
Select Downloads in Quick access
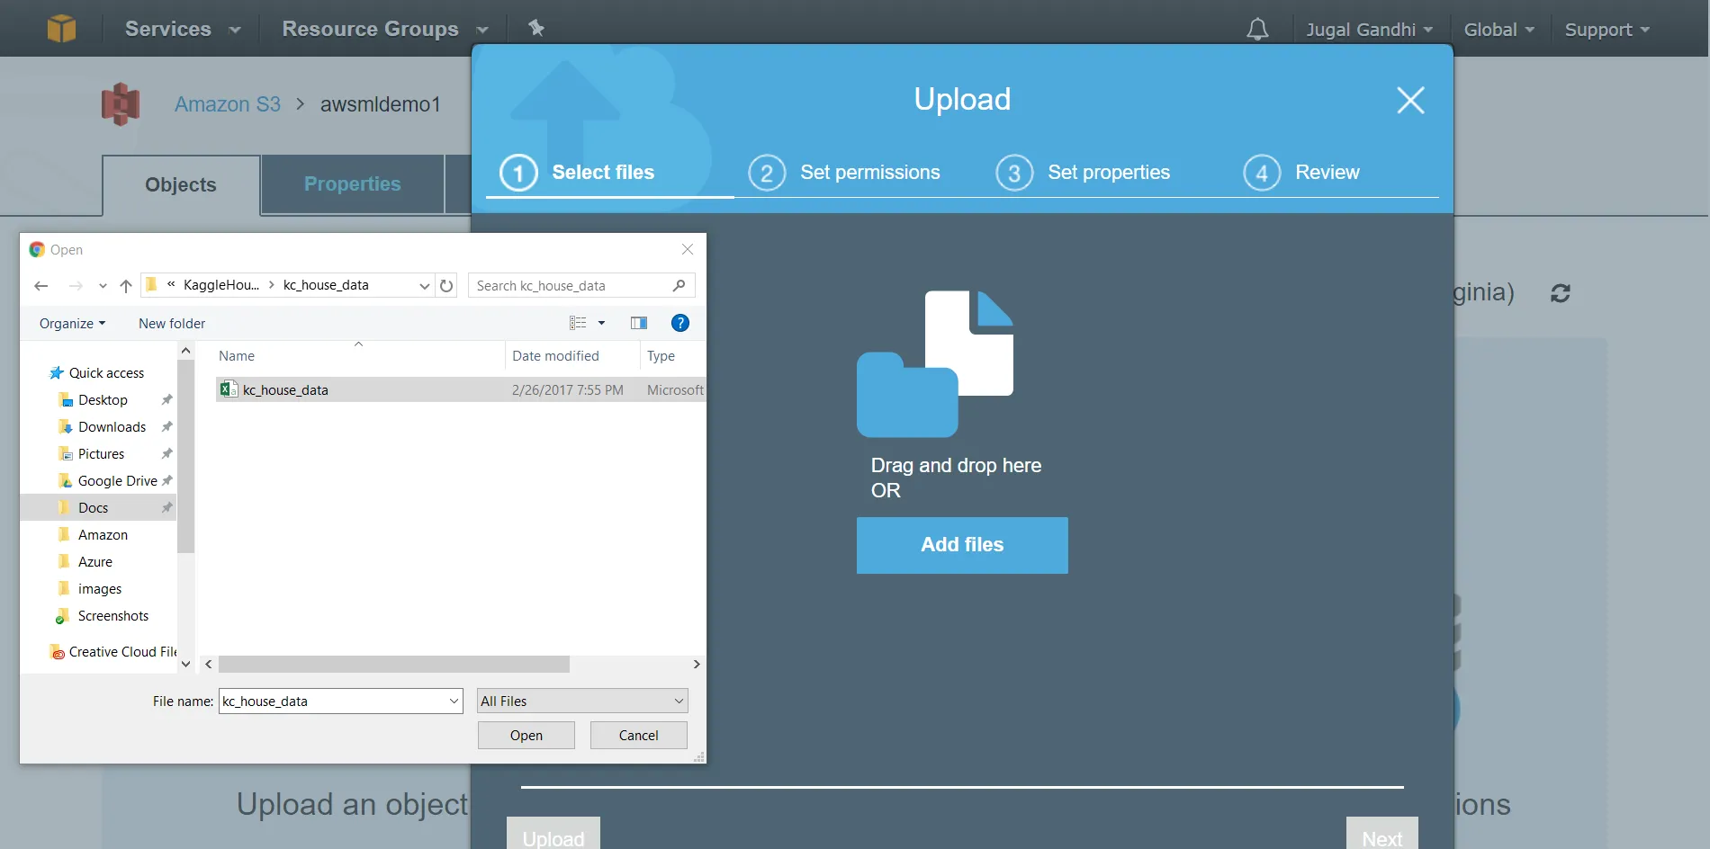tap(112, 427)
